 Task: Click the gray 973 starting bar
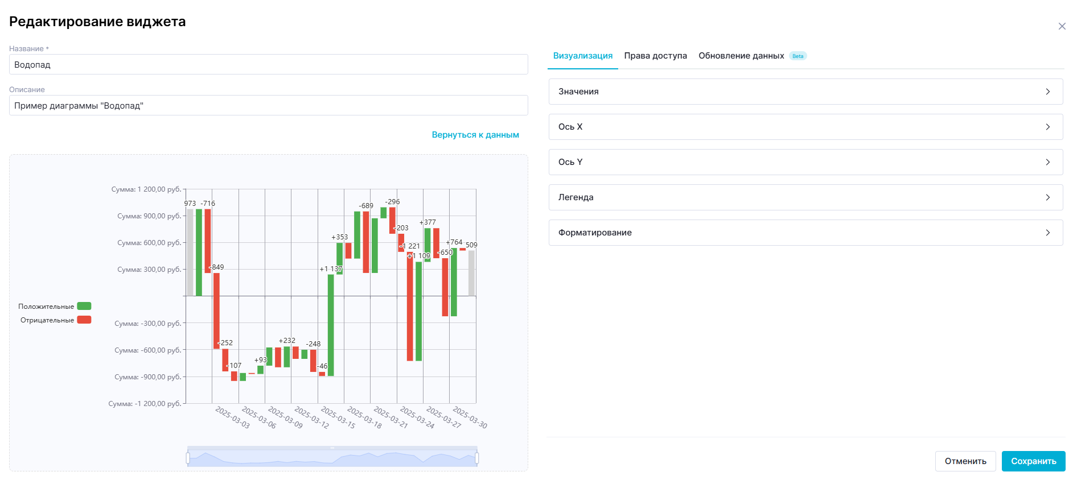[x=190, y=252]
